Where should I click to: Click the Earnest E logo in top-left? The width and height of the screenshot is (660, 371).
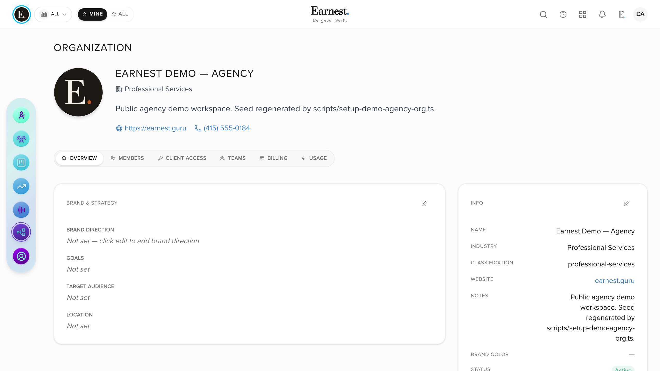tap(21, 14)
